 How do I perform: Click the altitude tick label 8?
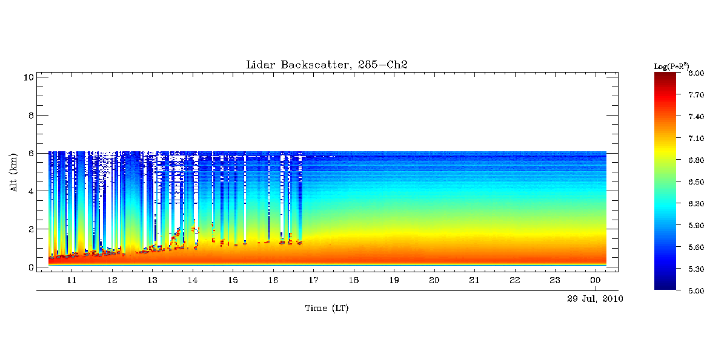pyautogui.click(x=30, y=115)
